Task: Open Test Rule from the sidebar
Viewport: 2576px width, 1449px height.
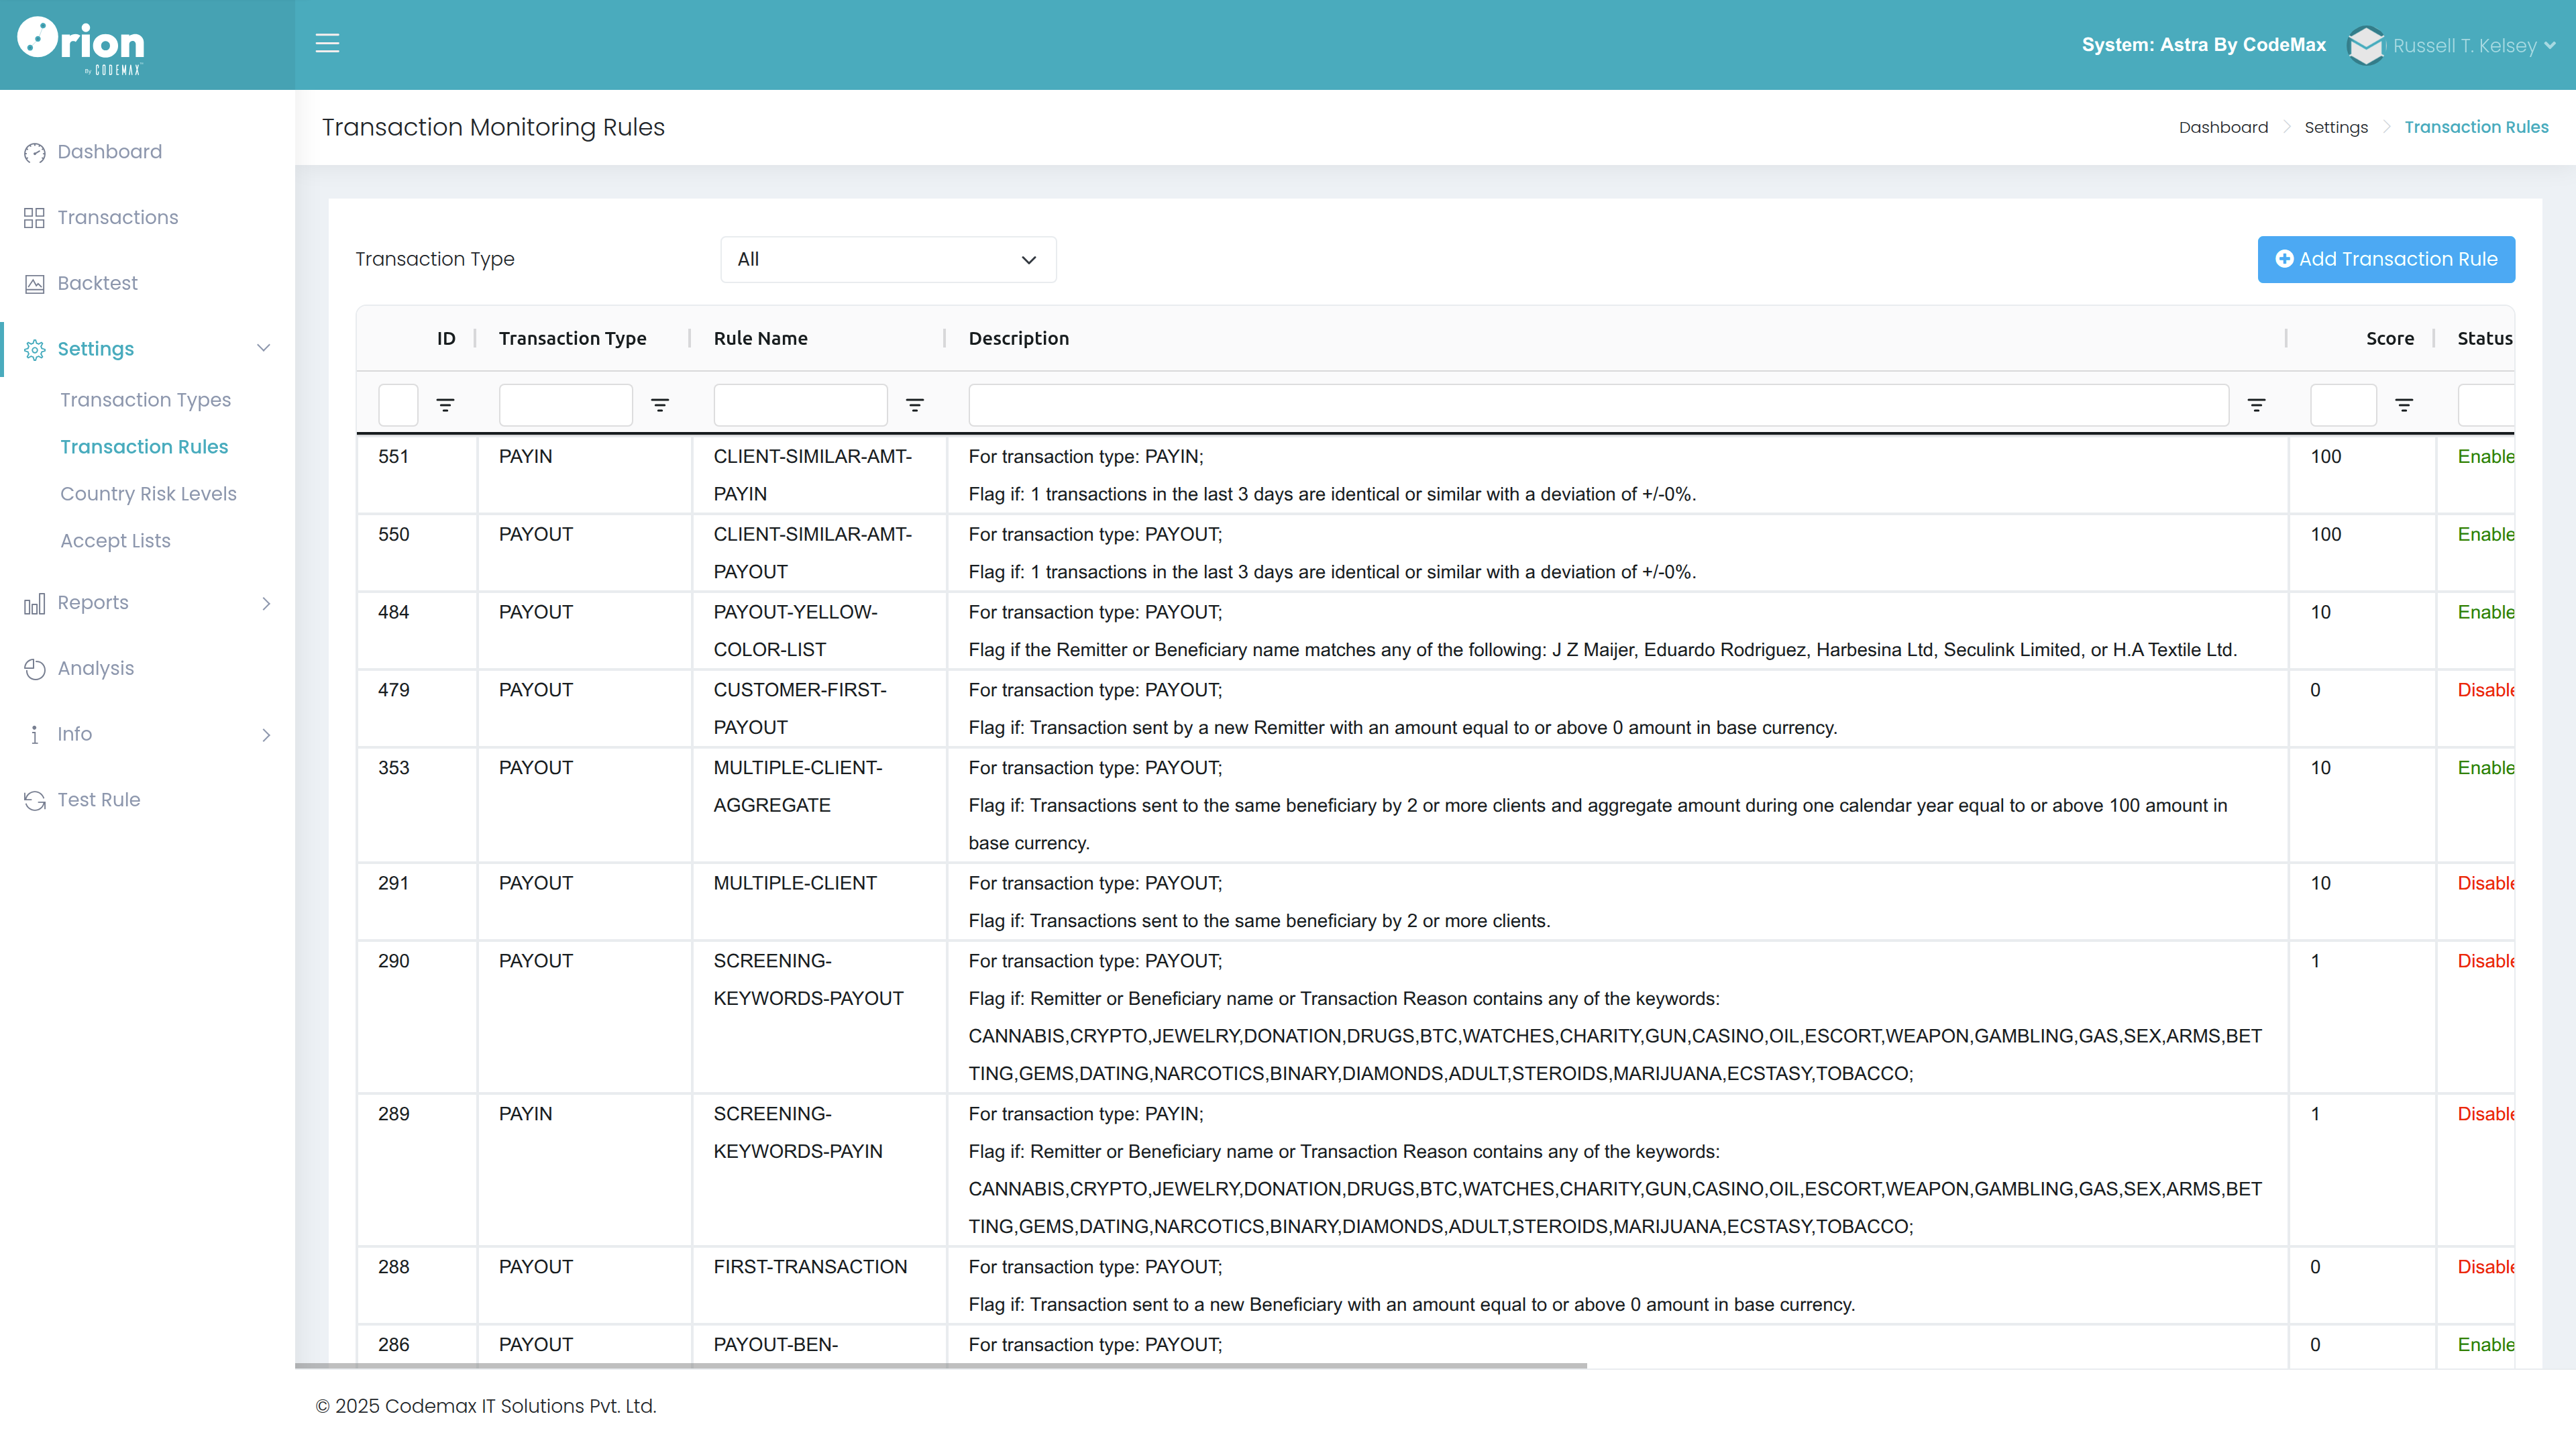Action: (99, 800)
